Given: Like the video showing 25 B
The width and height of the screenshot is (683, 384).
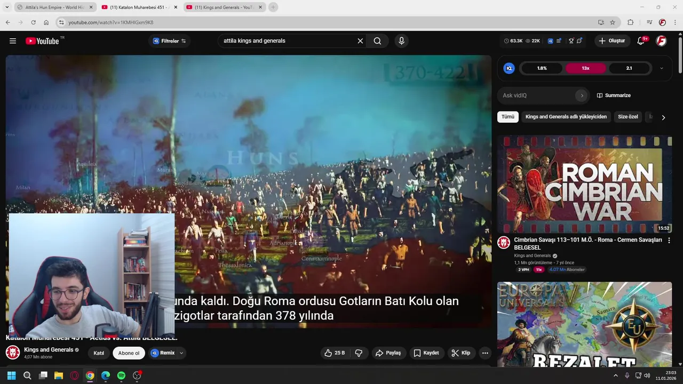Looking at the screenshot, I should click(335, 353).
